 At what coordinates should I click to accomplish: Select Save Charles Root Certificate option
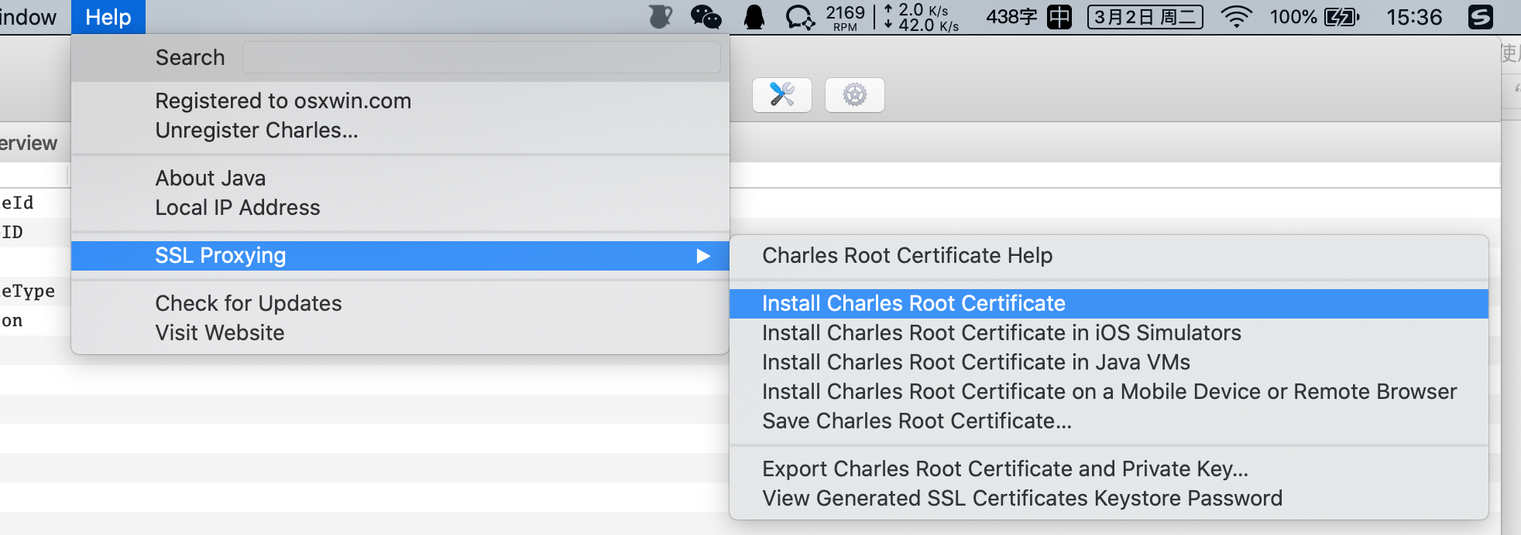916,421
